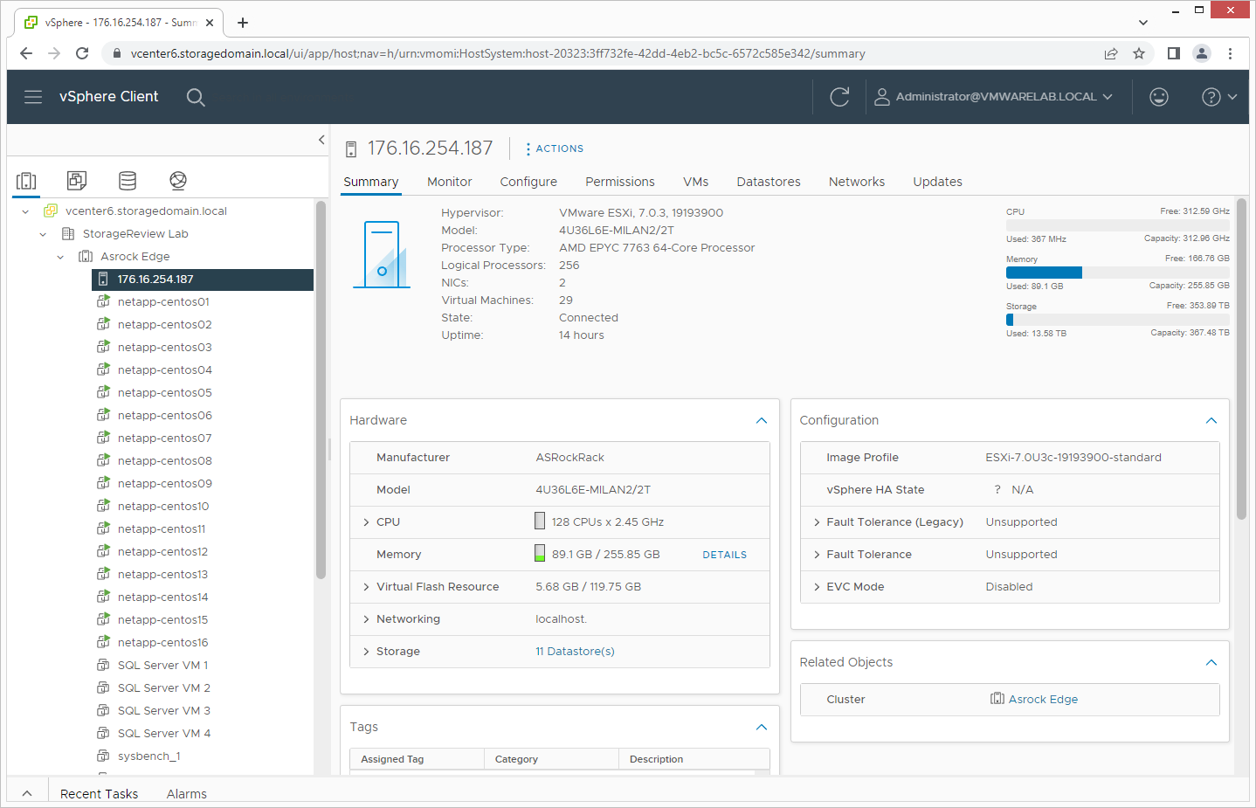Click the SQL Server VM 2 icon
The image size is (1256, 808).
click(x=103, y=688)
